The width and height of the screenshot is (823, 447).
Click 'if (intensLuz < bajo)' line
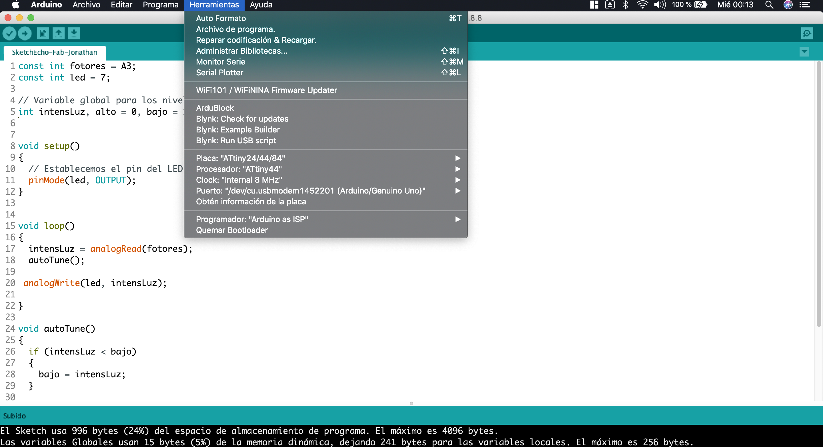(x=82, y=351)
